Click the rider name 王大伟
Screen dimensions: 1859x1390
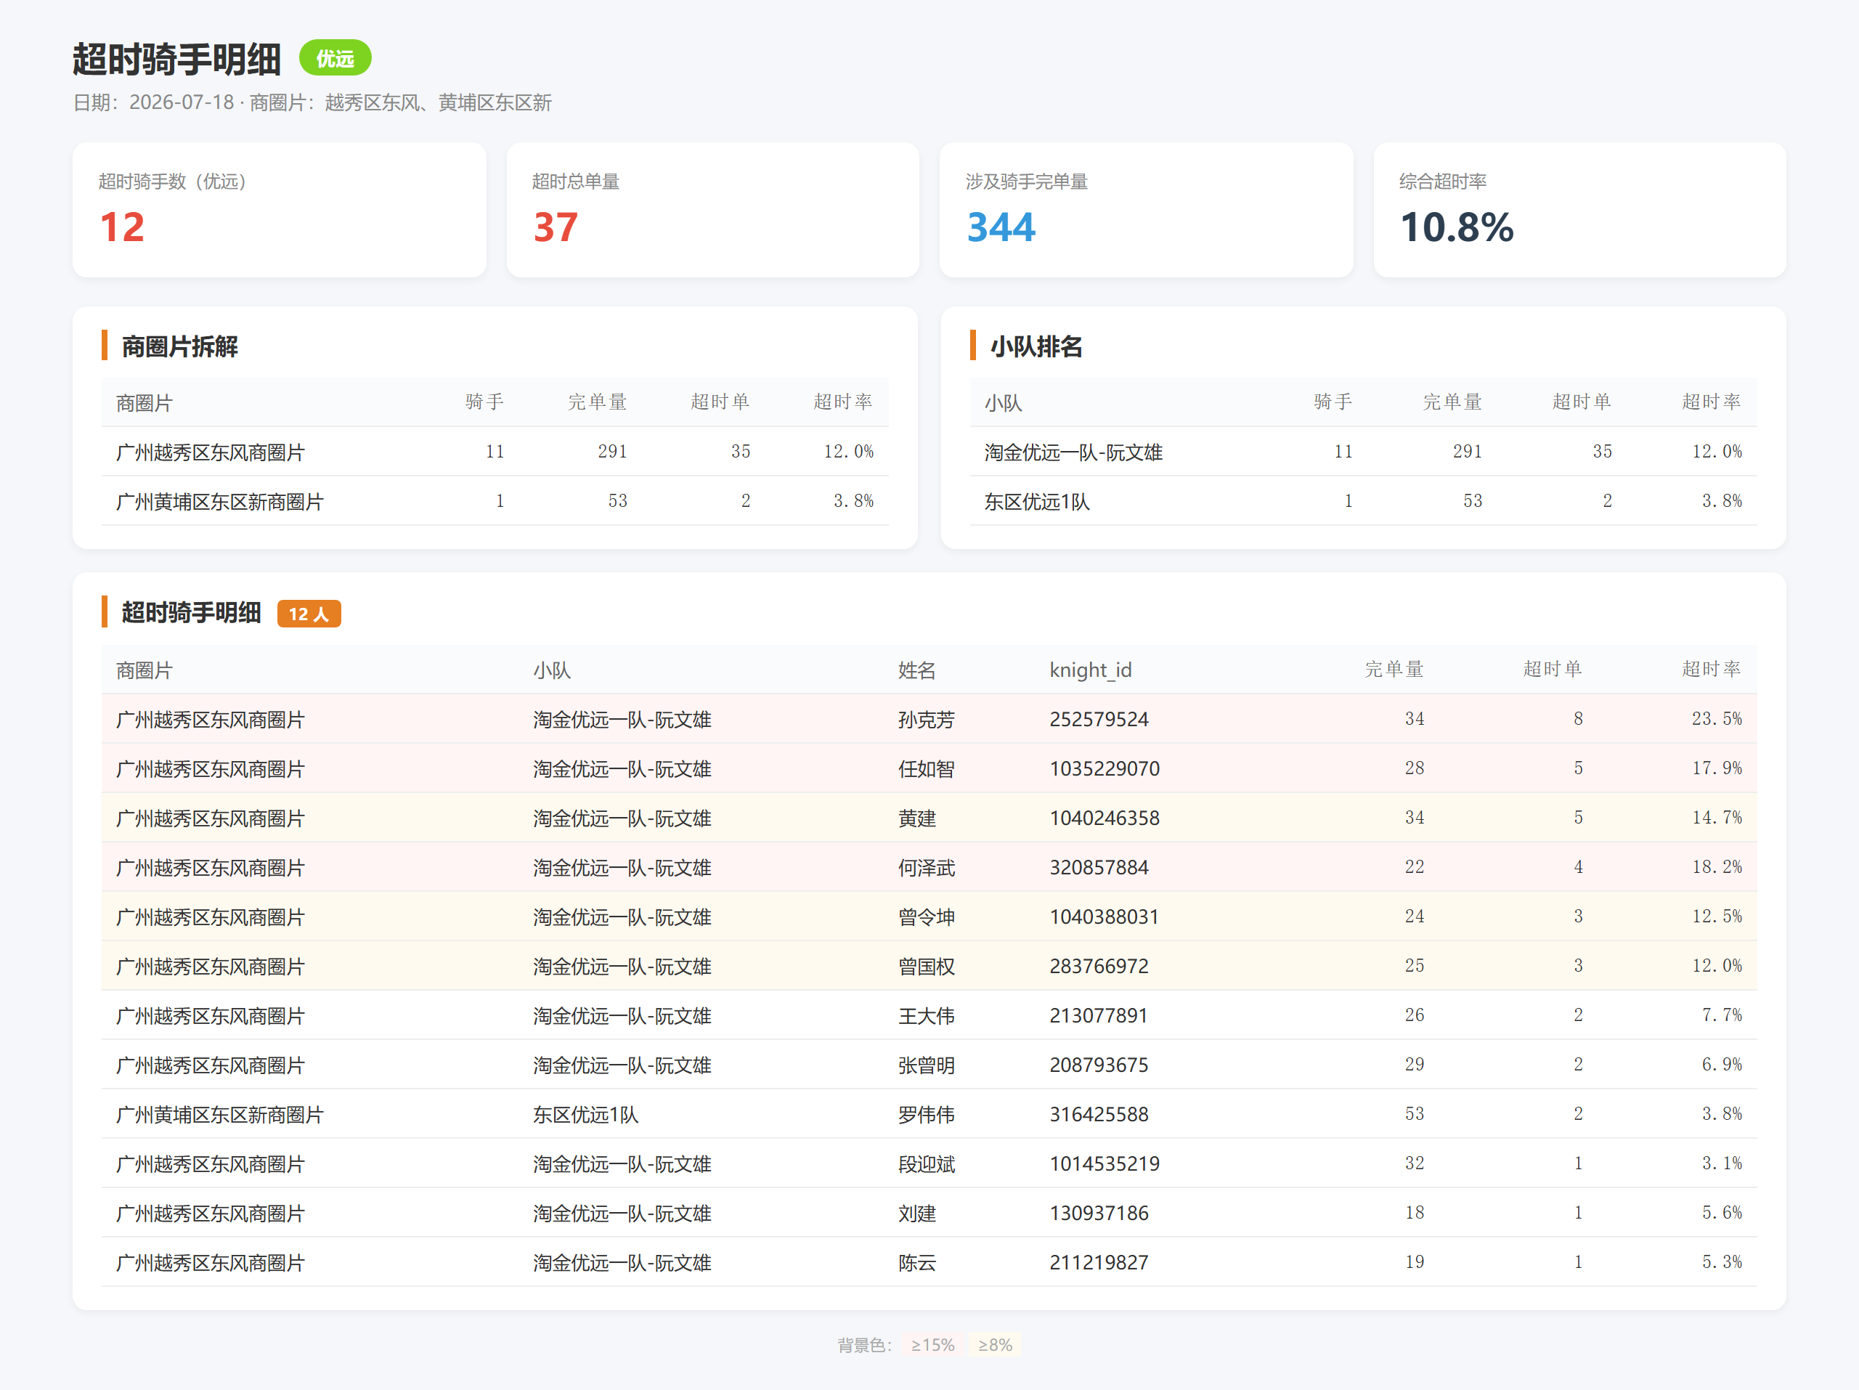[x=926, y=1016]
